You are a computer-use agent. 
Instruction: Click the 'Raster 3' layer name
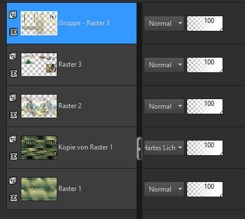click(x=70, y=64)
